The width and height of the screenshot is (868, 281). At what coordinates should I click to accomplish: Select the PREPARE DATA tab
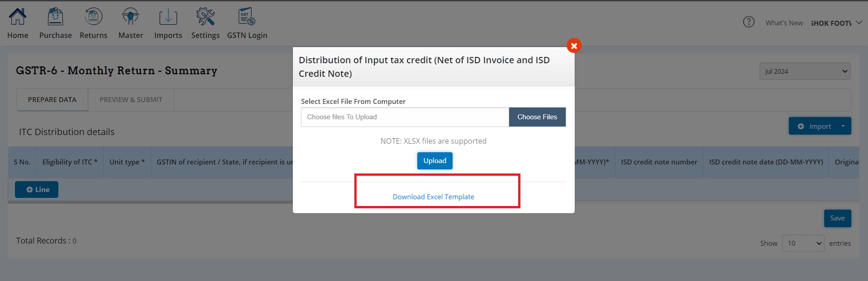click(52, 99)
